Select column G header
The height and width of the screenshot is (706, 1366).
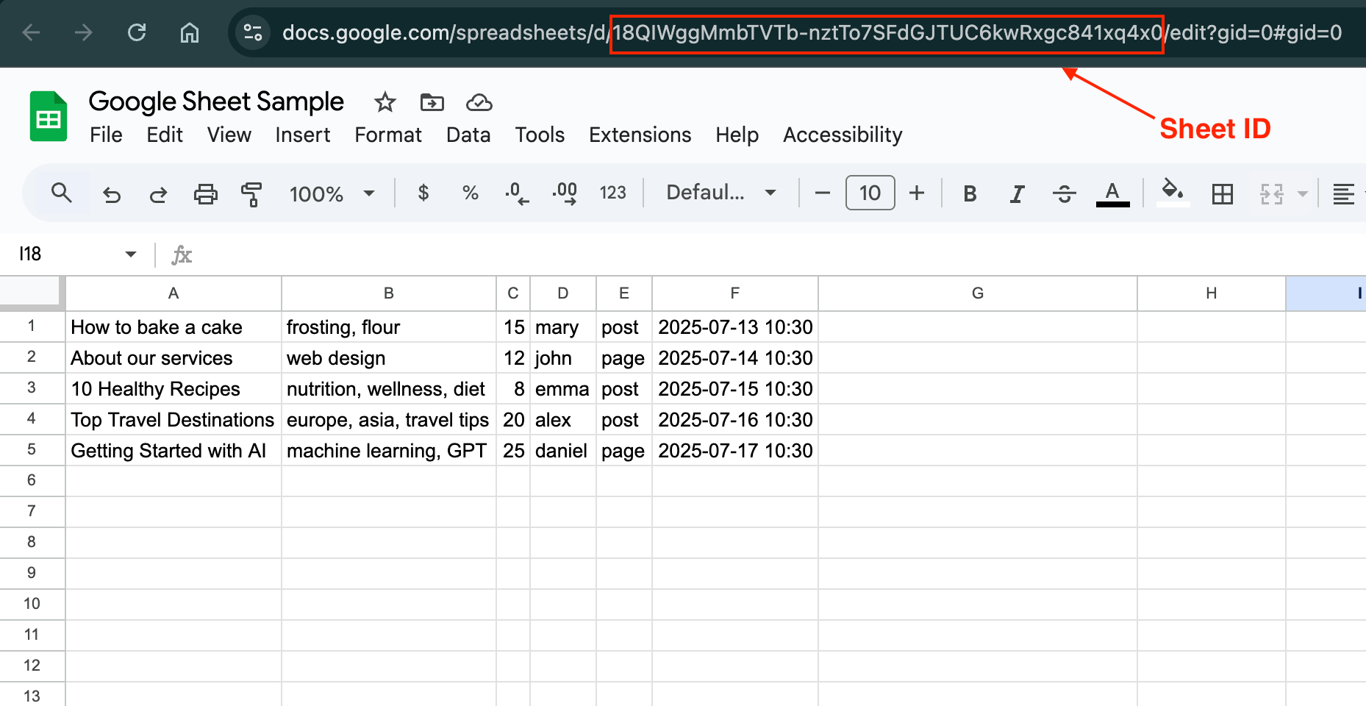[978, 293]
